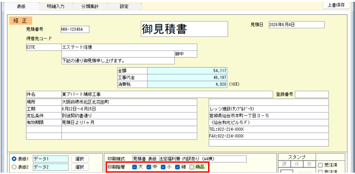The height and width of the screenshot is (174, 355).
Task: Click the （仙台和光ビル５Ｆ） field
Action: pos(269,123)
